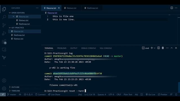
Task: Open filethree.txt in GIT-PRACTICE folder
Action: pos(25,35)
